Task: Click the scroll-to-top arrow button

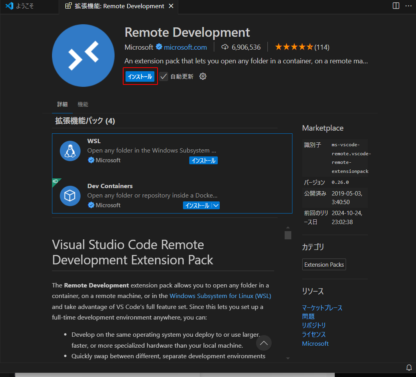Action: [264, 343]
